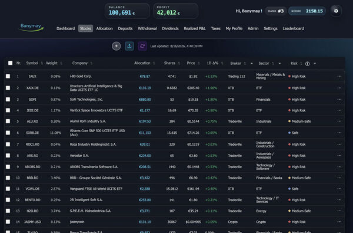
Task: Sort by Allocation column arrows
Action: pyautogui.click(x=154, y=64)
